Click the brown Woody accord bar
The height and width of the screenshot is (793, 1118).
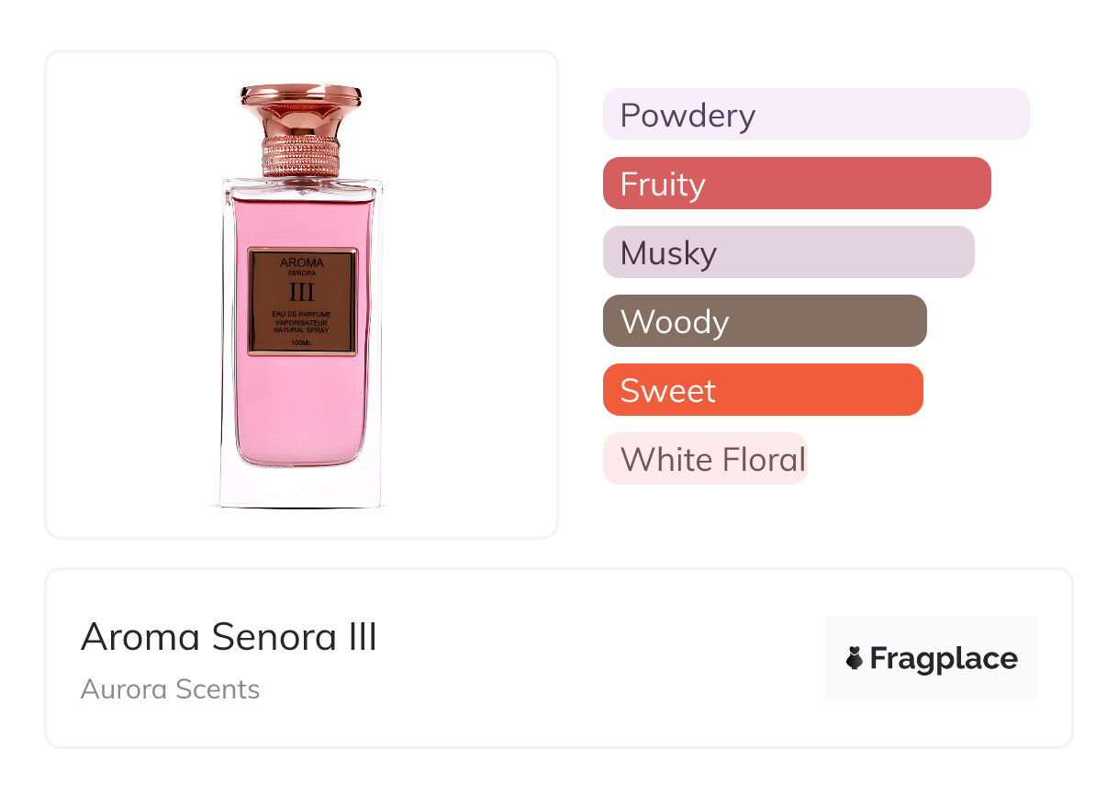coord(764,321)
